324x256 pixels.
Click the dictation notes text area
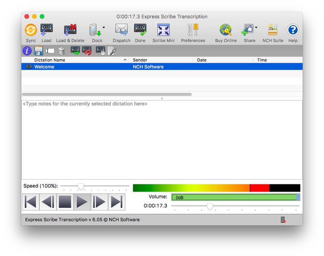[x=162, y=140]
